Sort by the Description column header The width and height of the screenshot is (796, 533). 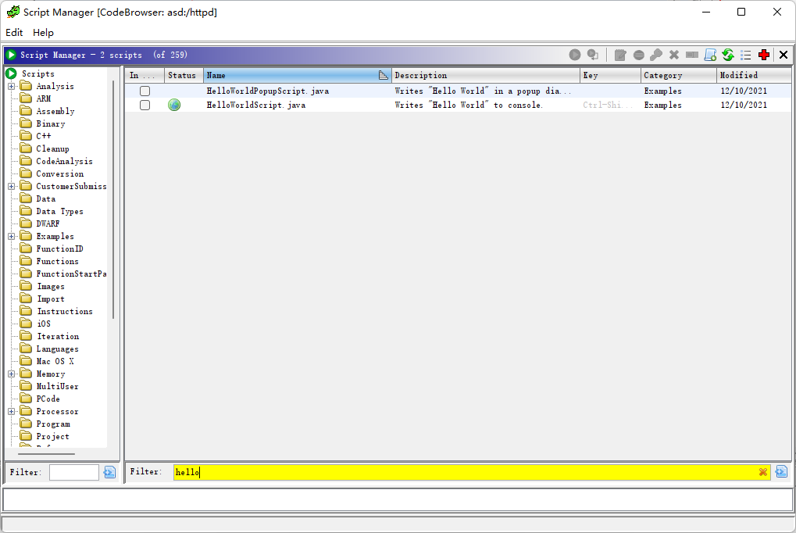click(x=486, y=75)
